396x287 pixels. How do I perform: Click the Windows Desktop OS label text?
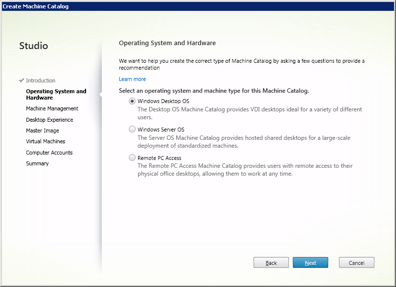164,101
